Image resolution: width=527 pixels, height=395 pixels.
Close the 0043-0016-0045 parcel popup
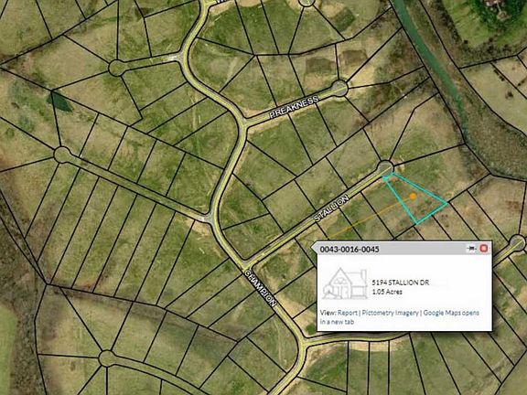[x=484, y=249]
